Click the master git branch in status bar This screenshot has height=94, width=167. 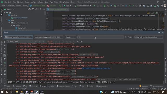pos(153,89)
